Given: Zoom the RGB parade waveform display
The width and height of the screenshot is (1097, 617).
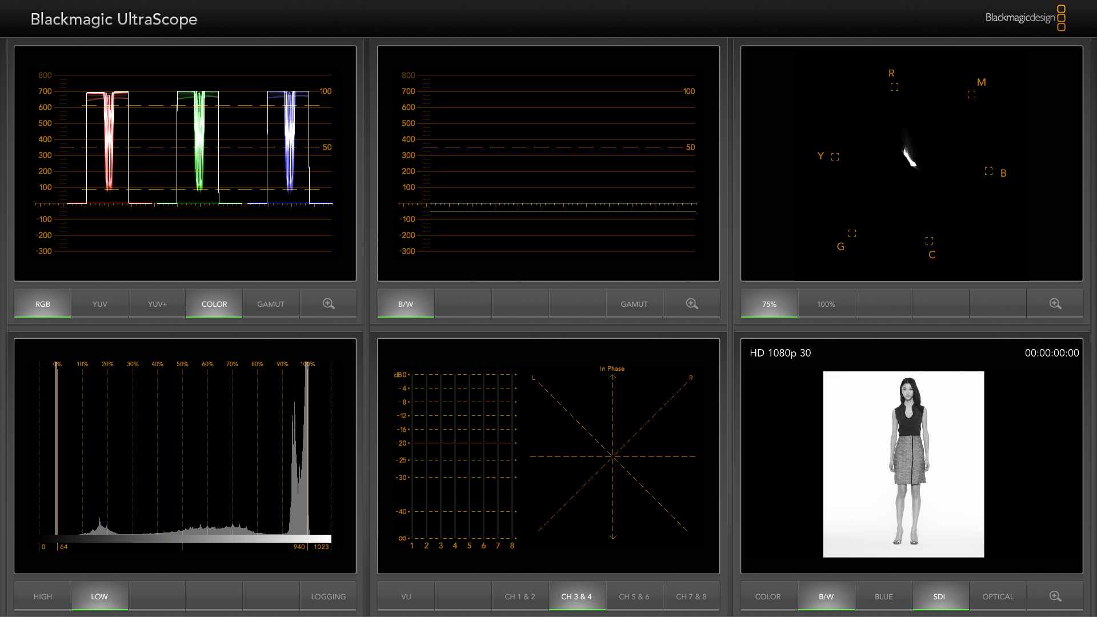Looking at the screenshot, I should click(329, 303).
